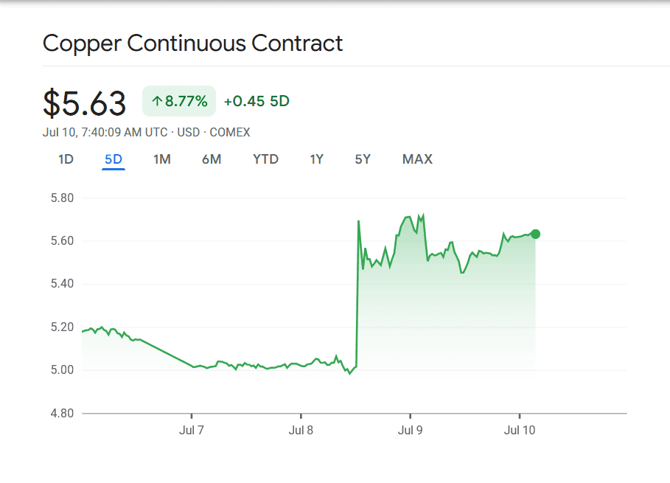The height and width of the screenshot is (483, 670).
Task: Switch to the 5Y range tab
Action: pos(363,159)
